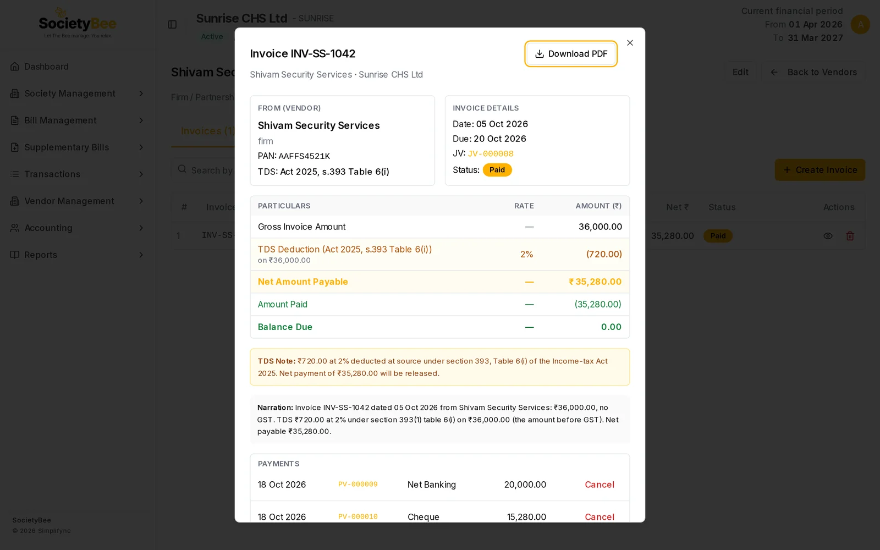The image size is (880, 550).
Task: Click the Edit vendor button
Action: [x=740, y=72]
